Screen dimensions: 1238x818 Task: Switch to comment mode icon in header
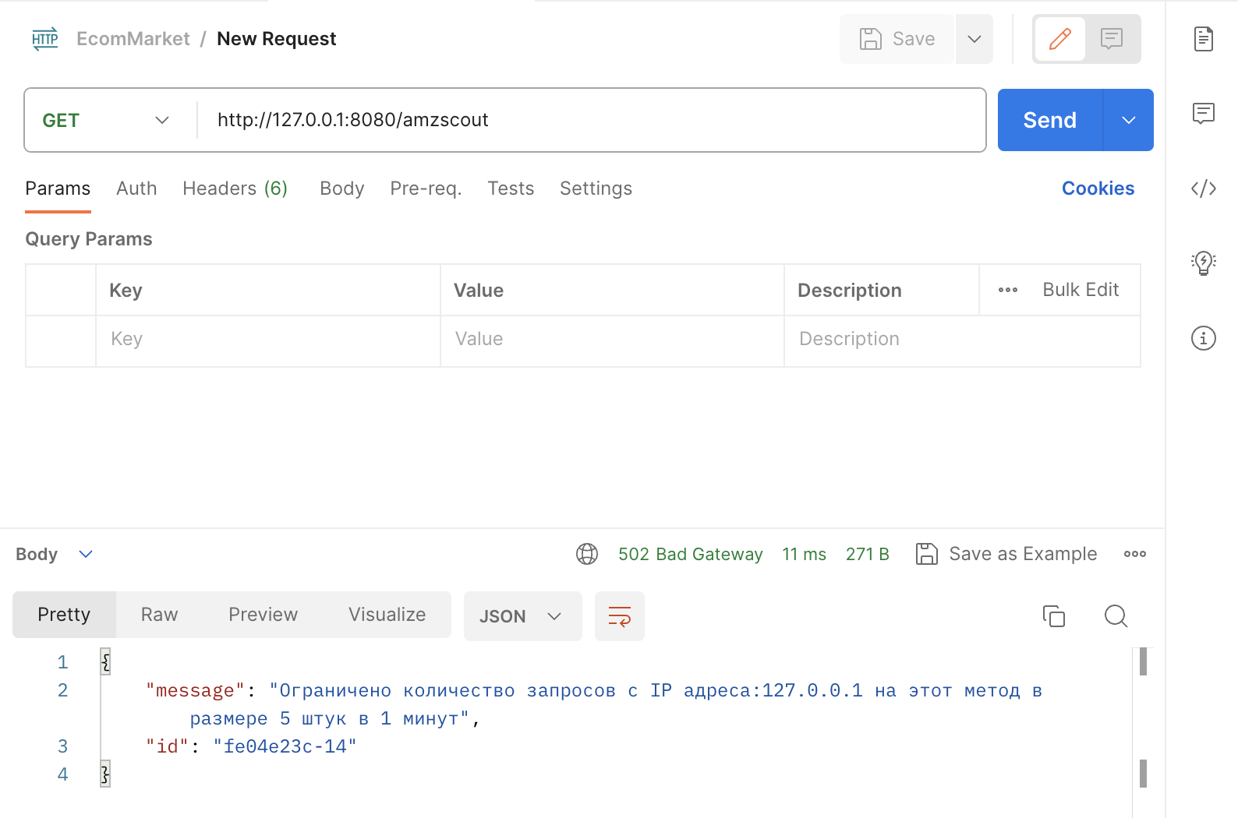[x=1112, y=39]
